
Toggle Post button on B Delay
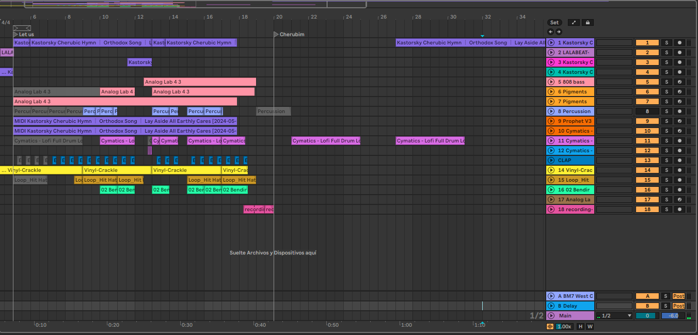[x=678, y=306]
